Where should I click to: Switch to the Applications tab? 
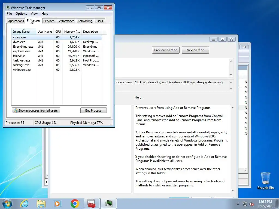(x=16, y=21)
